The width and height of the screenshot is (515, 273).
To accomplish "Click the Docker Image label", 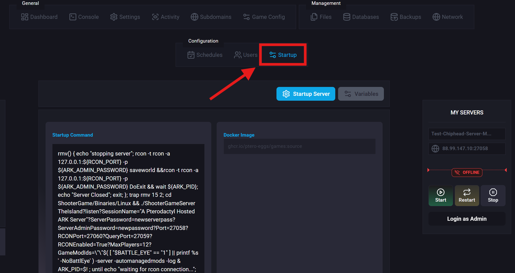I will (239, 135).
